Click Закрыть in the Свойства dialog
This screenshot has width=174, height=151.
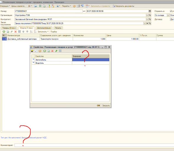(106, 106)
